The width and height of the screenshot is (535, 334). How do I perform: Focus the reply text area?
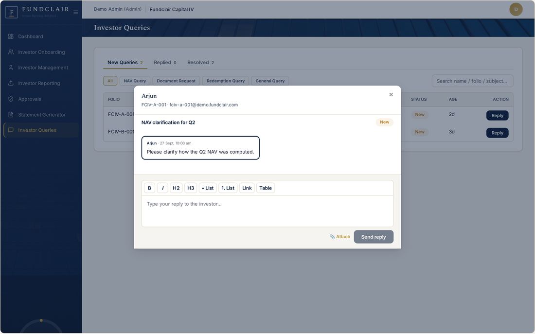click(x=267, y=211)
